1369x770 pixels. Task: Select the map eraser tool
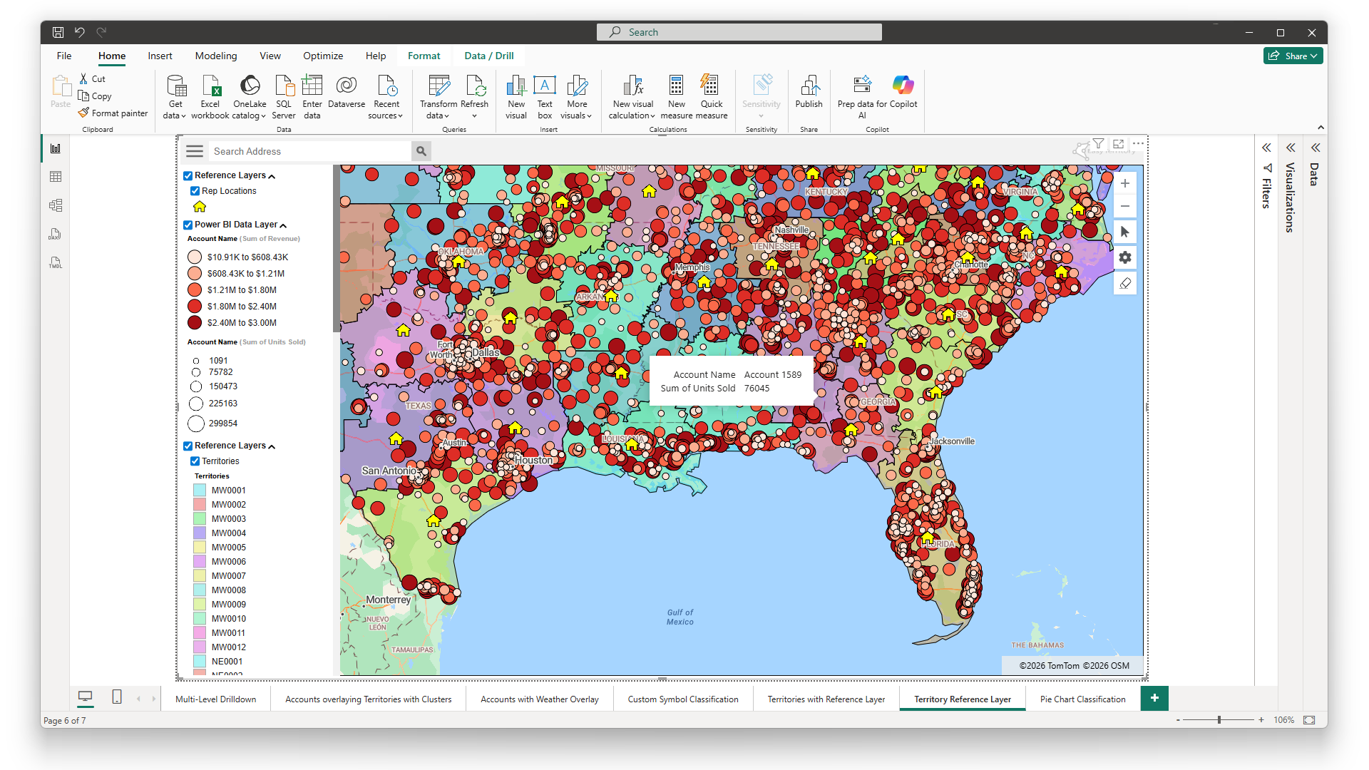pyautogui.click(x=1124, y=283)
